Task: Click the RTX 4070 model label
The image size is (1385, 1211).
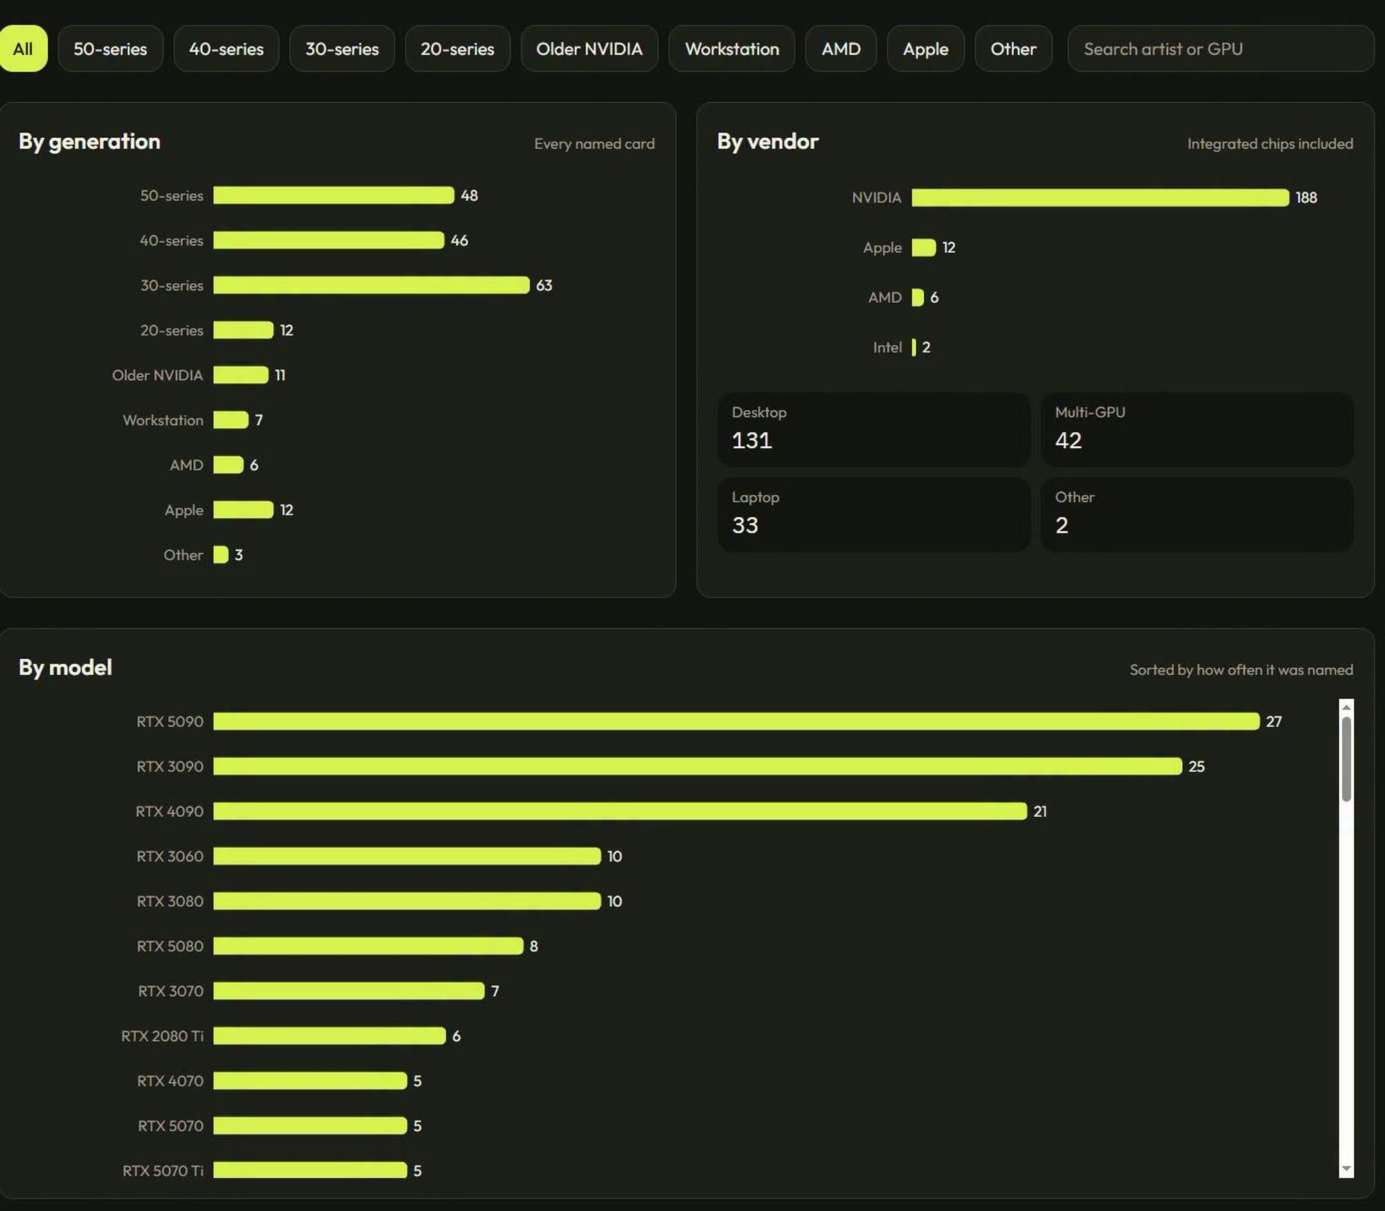Action: pyautogui.click(x=170, y=1081)
